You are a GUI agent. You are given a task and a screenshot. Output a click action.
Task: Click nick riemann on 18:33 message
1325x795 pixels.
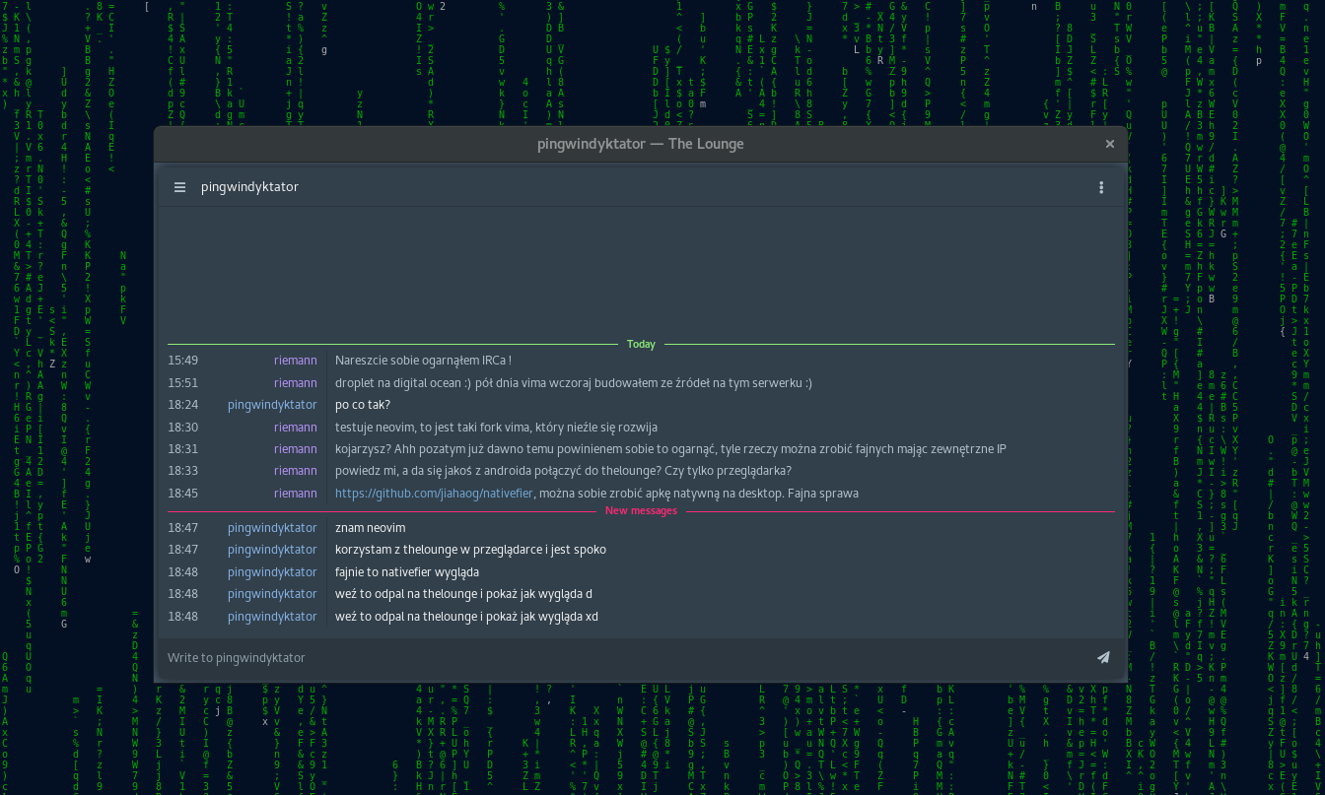(296, 471)
